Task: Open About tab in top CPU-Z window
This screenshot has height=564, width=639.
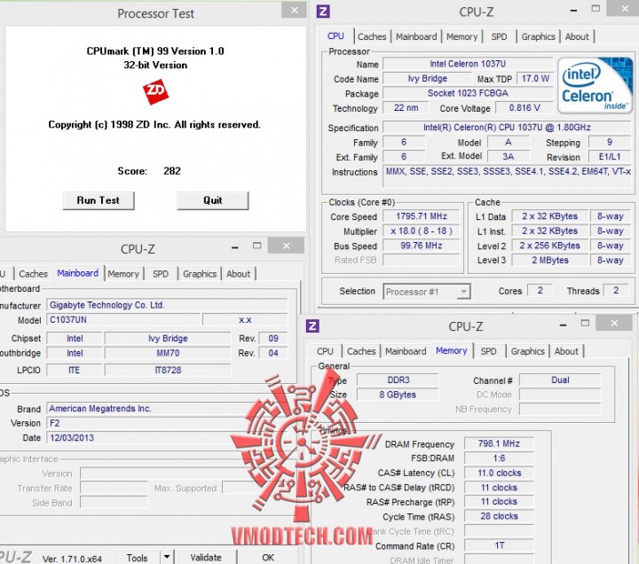Action: (x=577, y=36)
